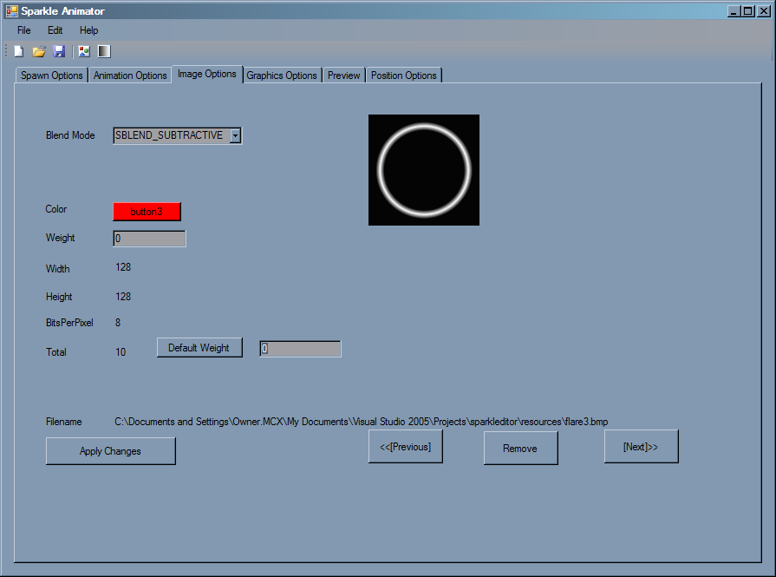This screenshot has width=776, height=577.
Task: Open the File menu
Action: click(23, 30)
